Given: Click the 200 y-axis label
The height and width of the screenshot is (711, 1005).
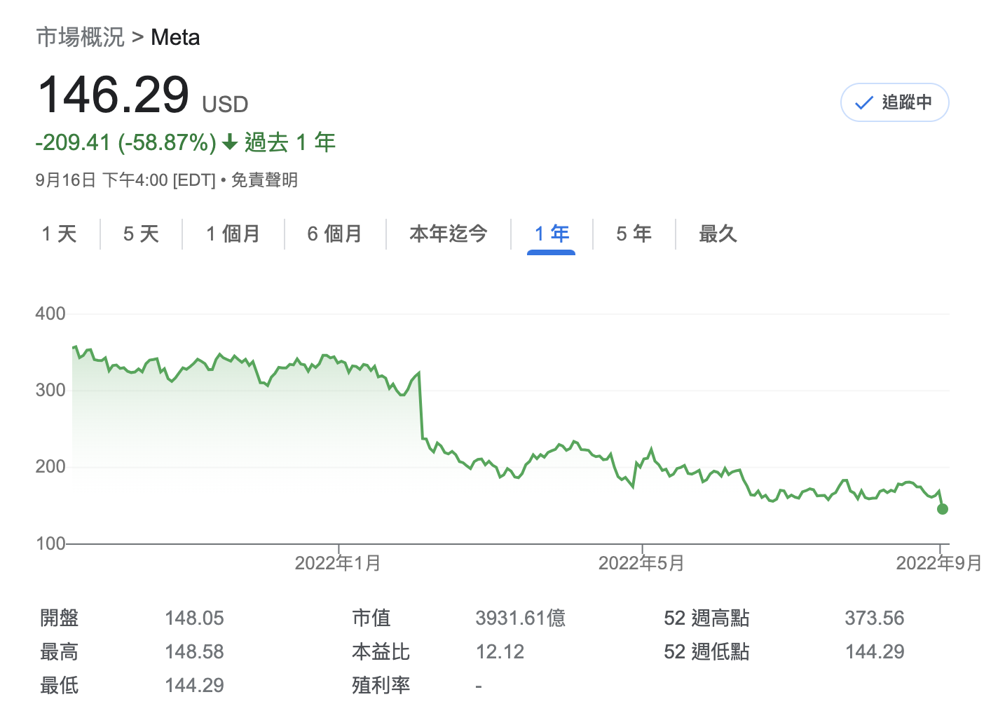Looking at the screenshot, I should pyautogui.click(x=50, y=466).
